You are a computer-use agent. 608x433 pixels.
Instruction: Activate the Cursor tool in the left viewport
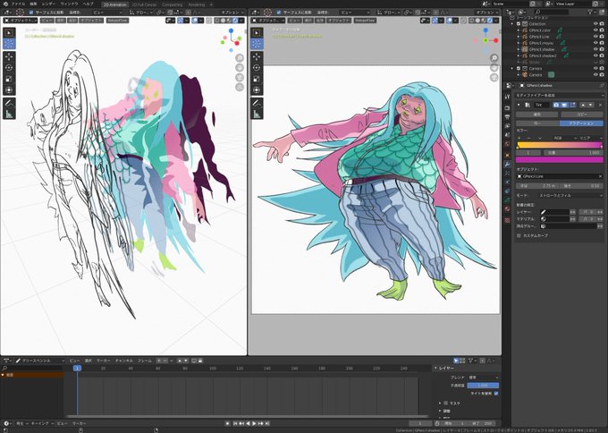pos(9,44)
